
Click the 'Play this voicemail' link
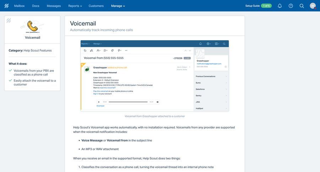point(101,91)
